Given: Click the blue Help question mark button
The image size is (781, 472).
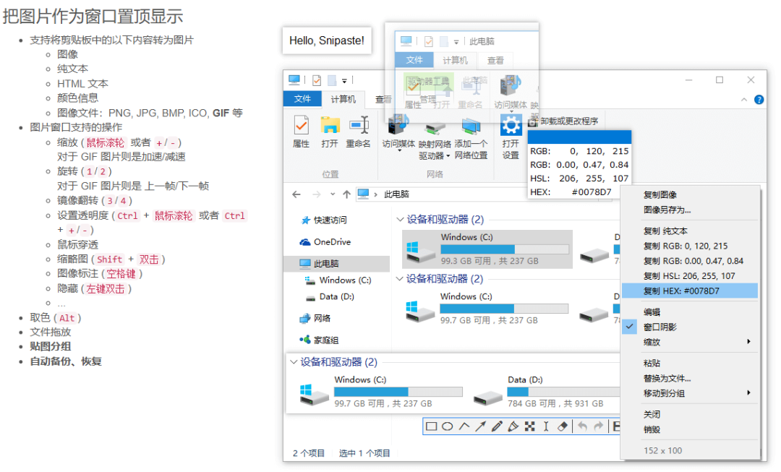Looking at the screenshot, I should [x=759, y=100].
